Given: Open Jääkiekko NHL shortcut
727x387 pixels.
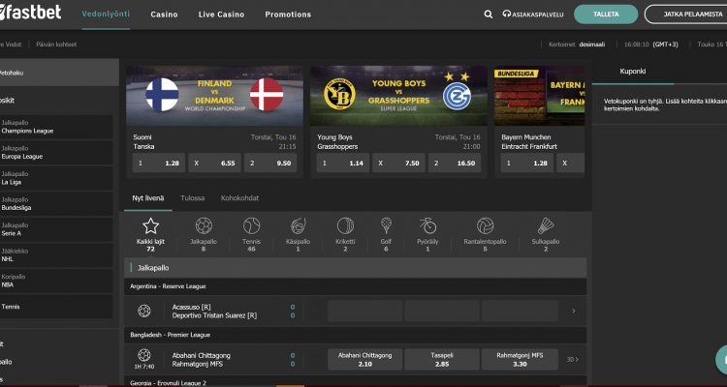Looking at the screenshot, I should coord(56,255).
